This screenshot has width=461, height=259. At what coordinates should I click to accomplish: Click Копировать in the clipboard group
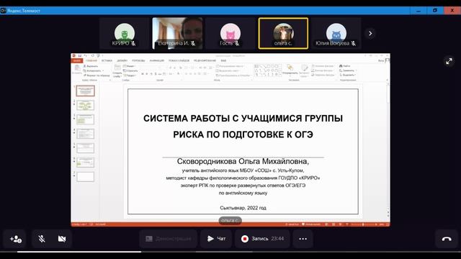[92, 71]
